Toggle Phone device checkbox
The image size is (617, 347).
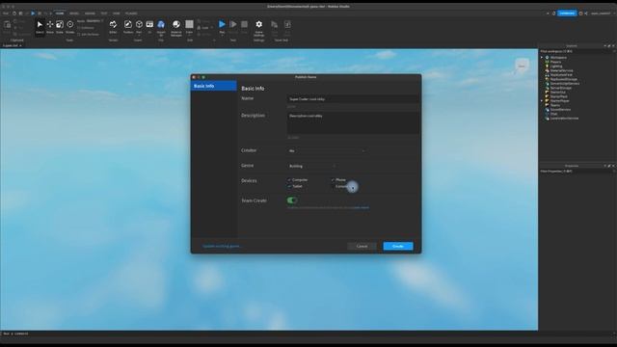click(x=333, y=180)
